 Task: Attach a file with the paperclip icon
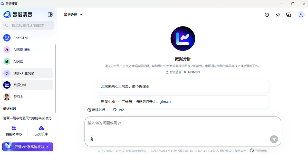pos(91,139)
